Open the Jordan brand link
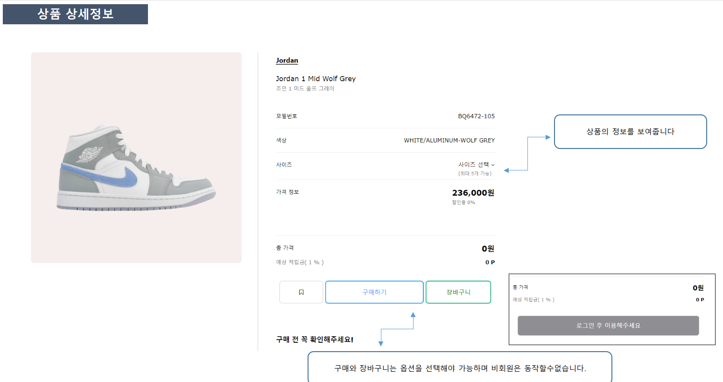The height and width of the screenshot is (382, 723). coord(287,60)
